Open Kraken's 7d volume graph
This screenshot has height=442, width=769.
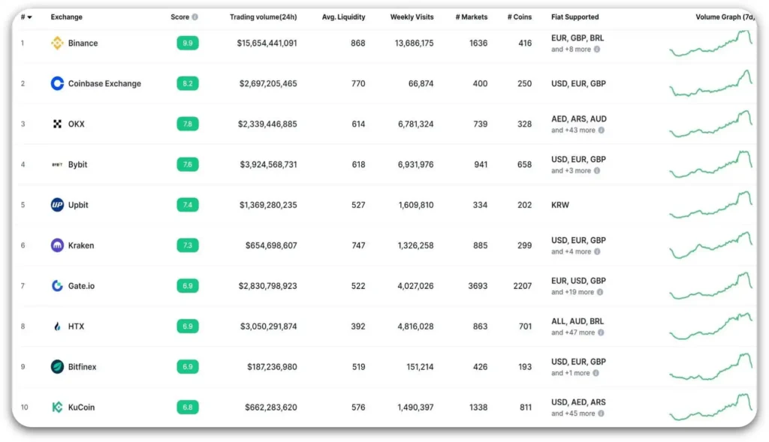click(711, 245)
